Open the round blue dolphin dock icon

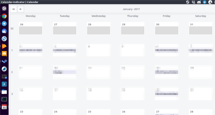(4, 69)
